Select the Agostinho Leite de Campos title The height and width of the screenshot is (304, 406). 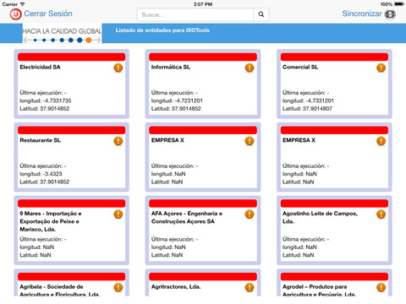[320, 217]
